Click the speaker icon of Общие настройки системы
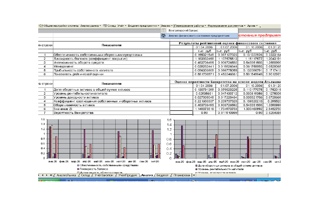 [41, 26]
